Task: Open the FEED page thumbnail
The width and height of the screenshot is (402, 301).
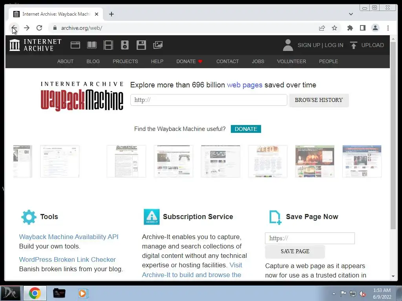Action: click(268, 161)
